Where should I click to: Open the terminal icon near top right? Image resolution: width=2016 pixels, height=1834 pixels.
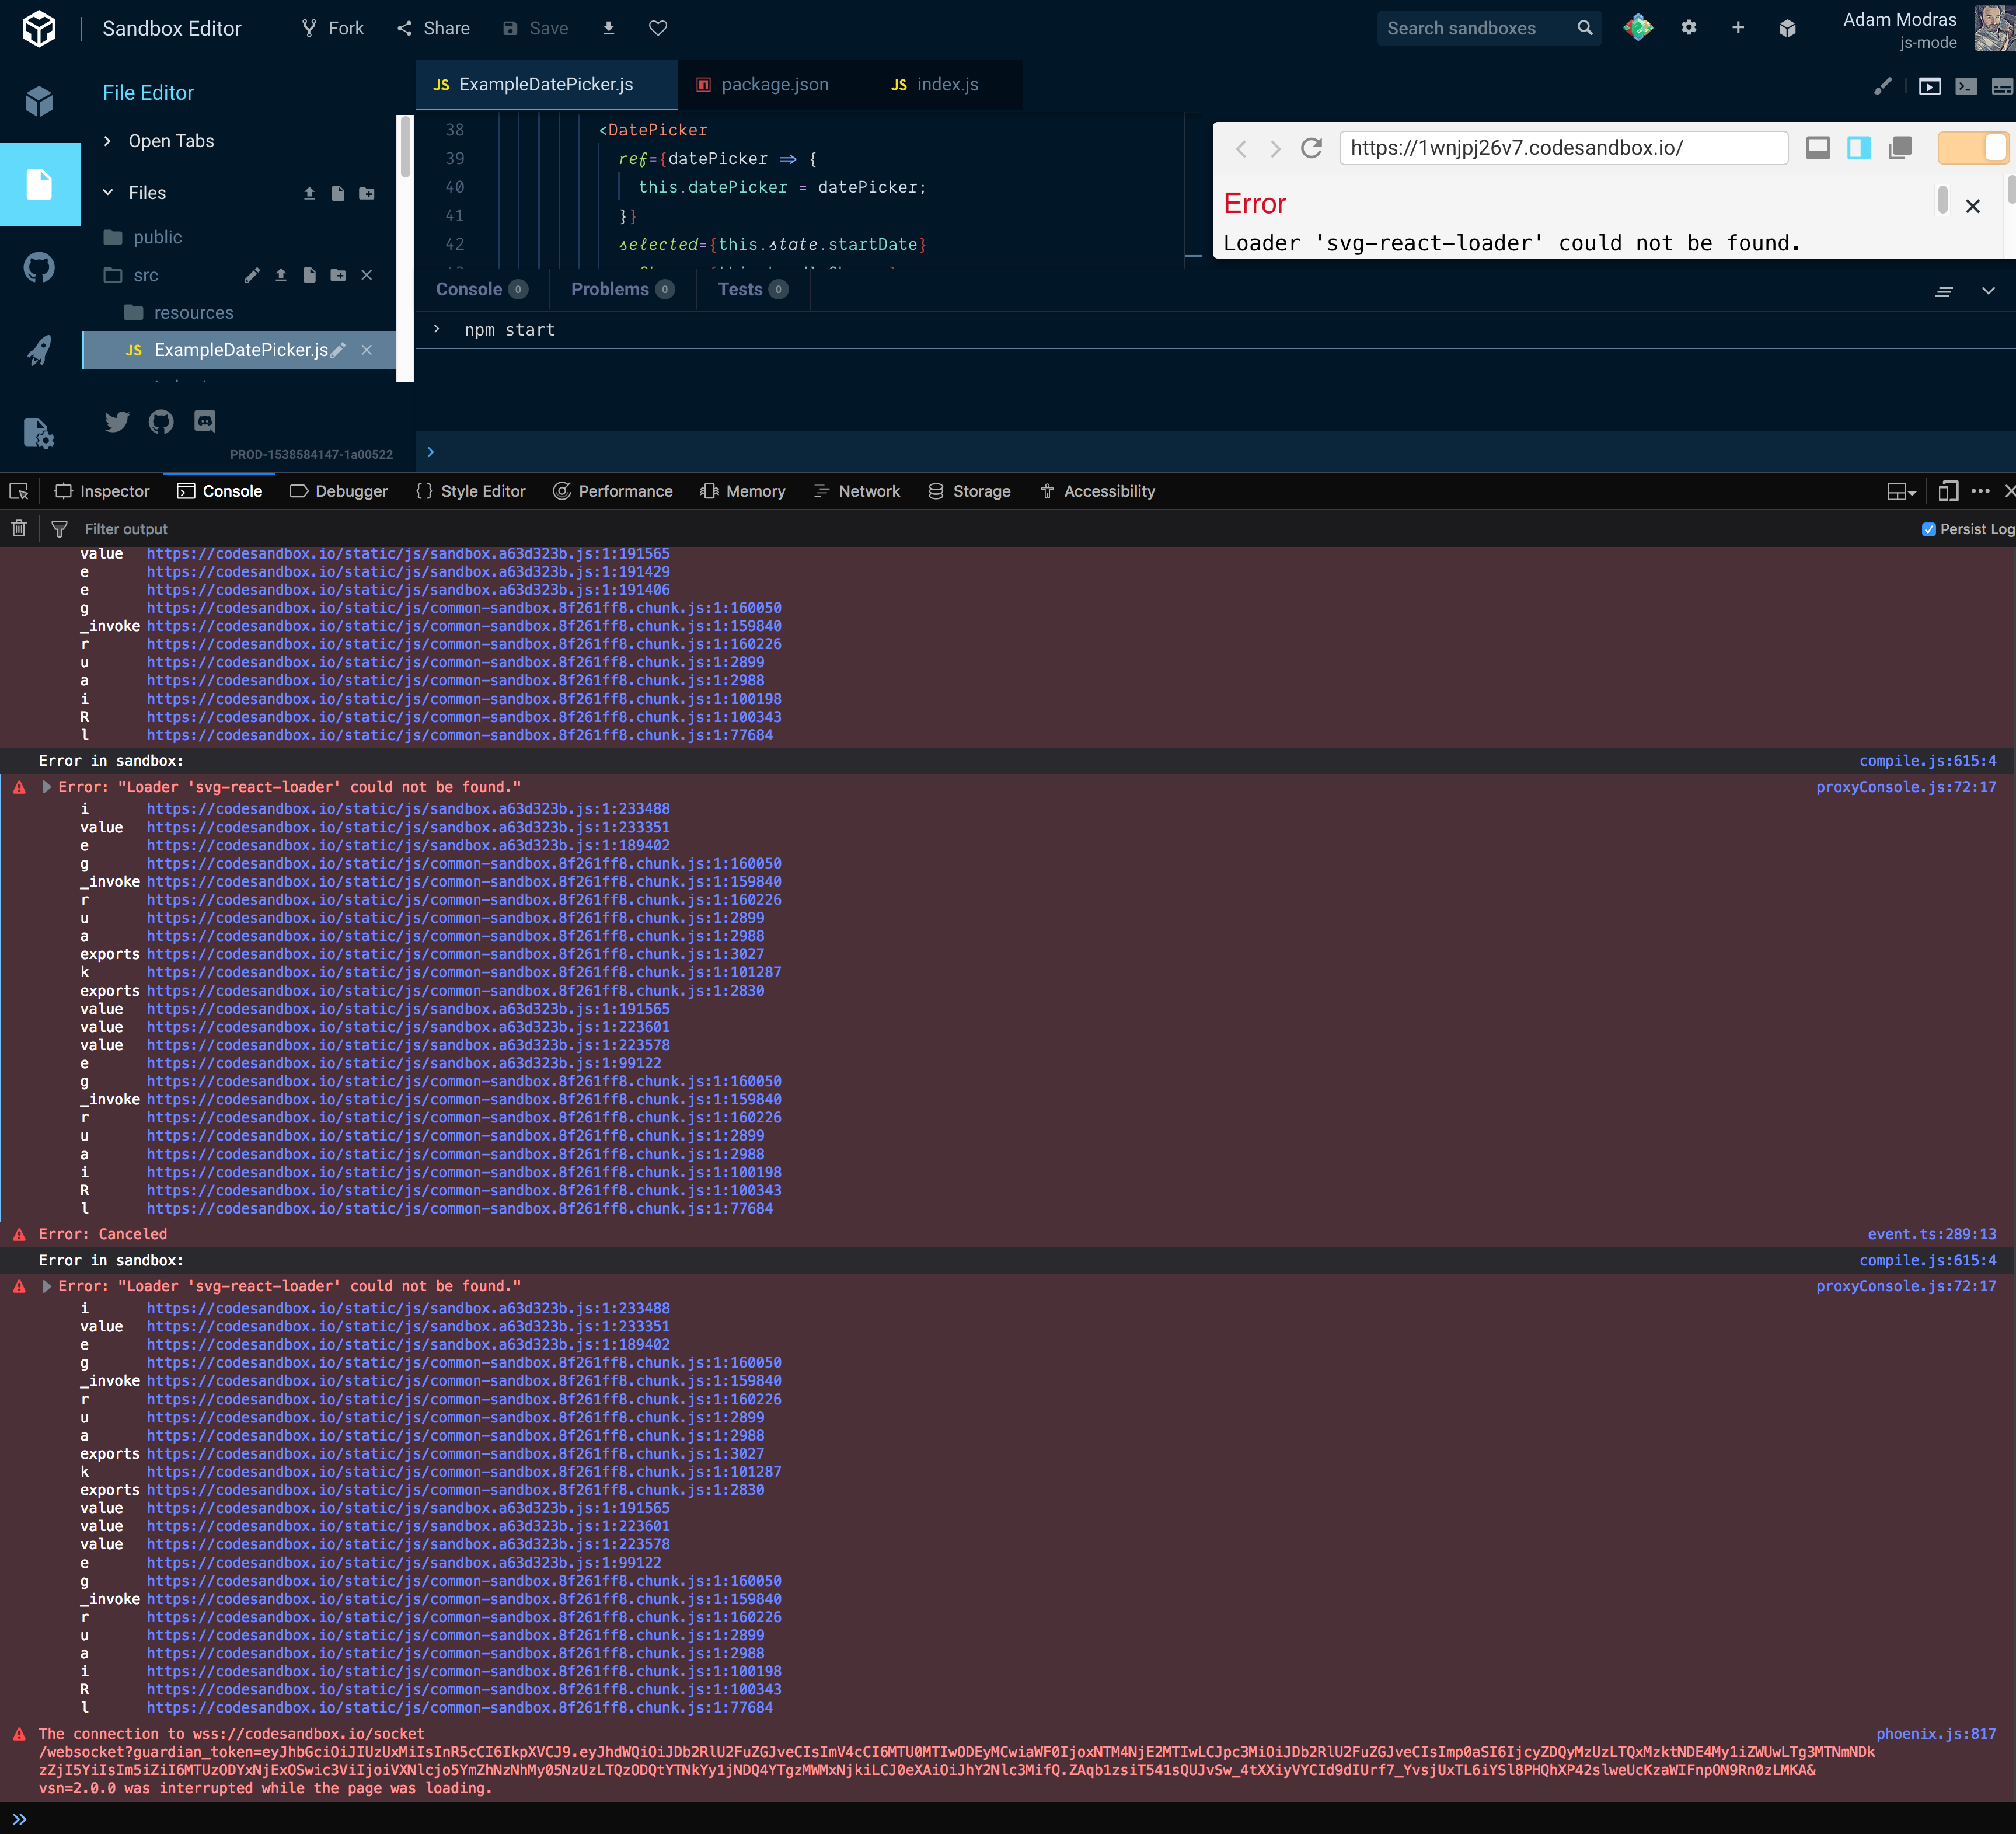(x=1966, y=87)
